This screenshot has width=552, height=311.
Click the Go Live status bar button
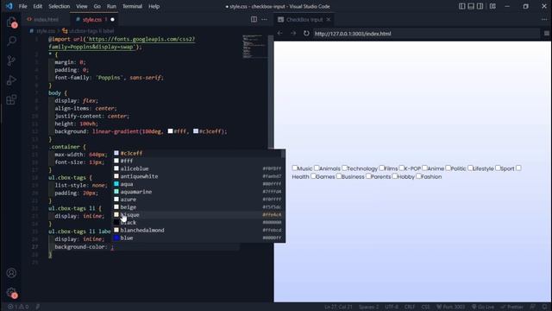click(x=483, y=307)
